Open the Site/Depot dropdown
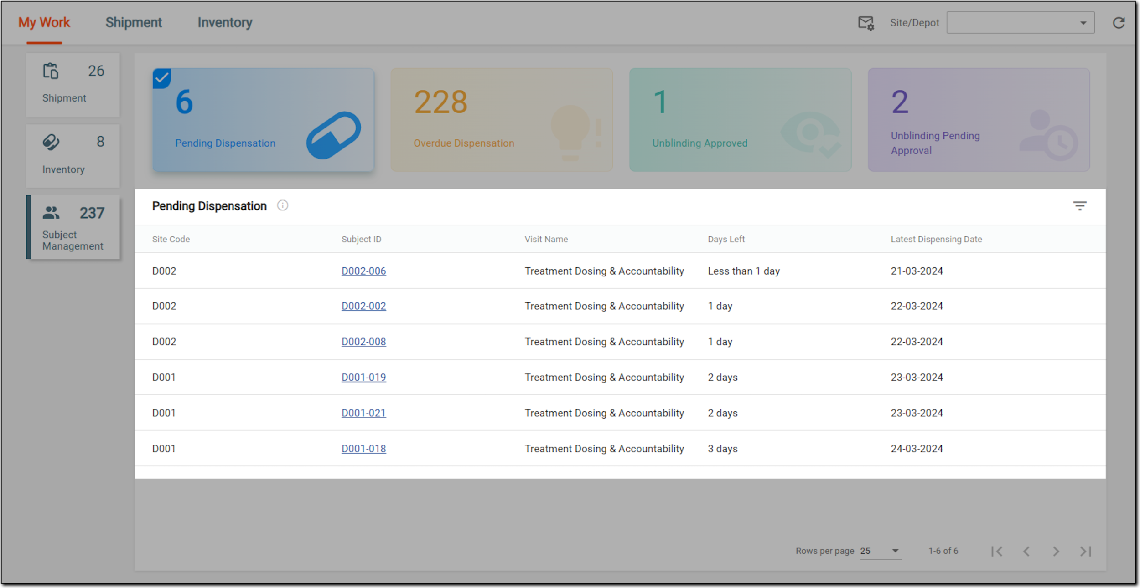1140x588 pixels. (x=1020, y=23)
